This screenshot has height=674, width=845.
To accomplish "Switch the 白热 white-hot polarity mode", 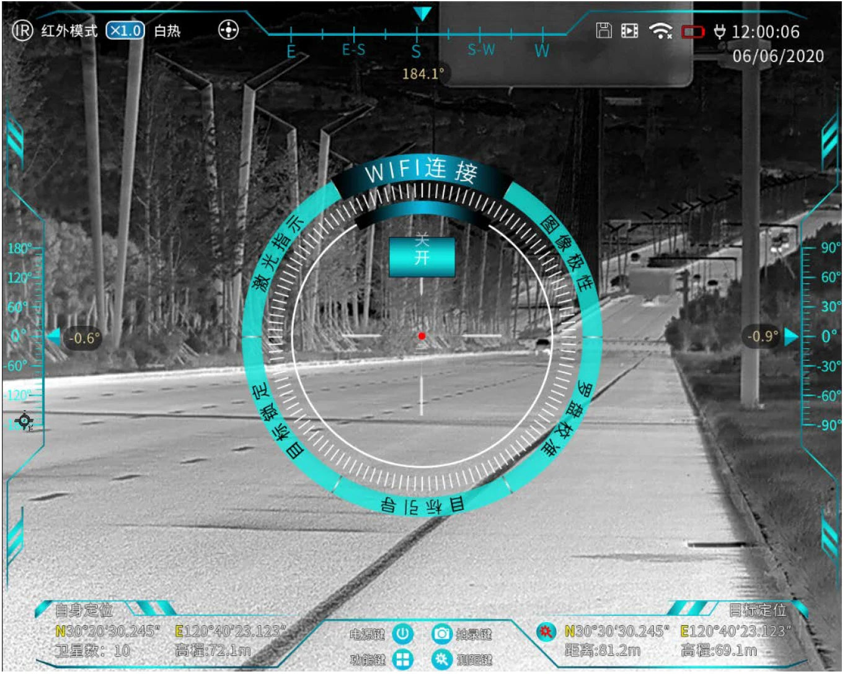I will [167, 31].
